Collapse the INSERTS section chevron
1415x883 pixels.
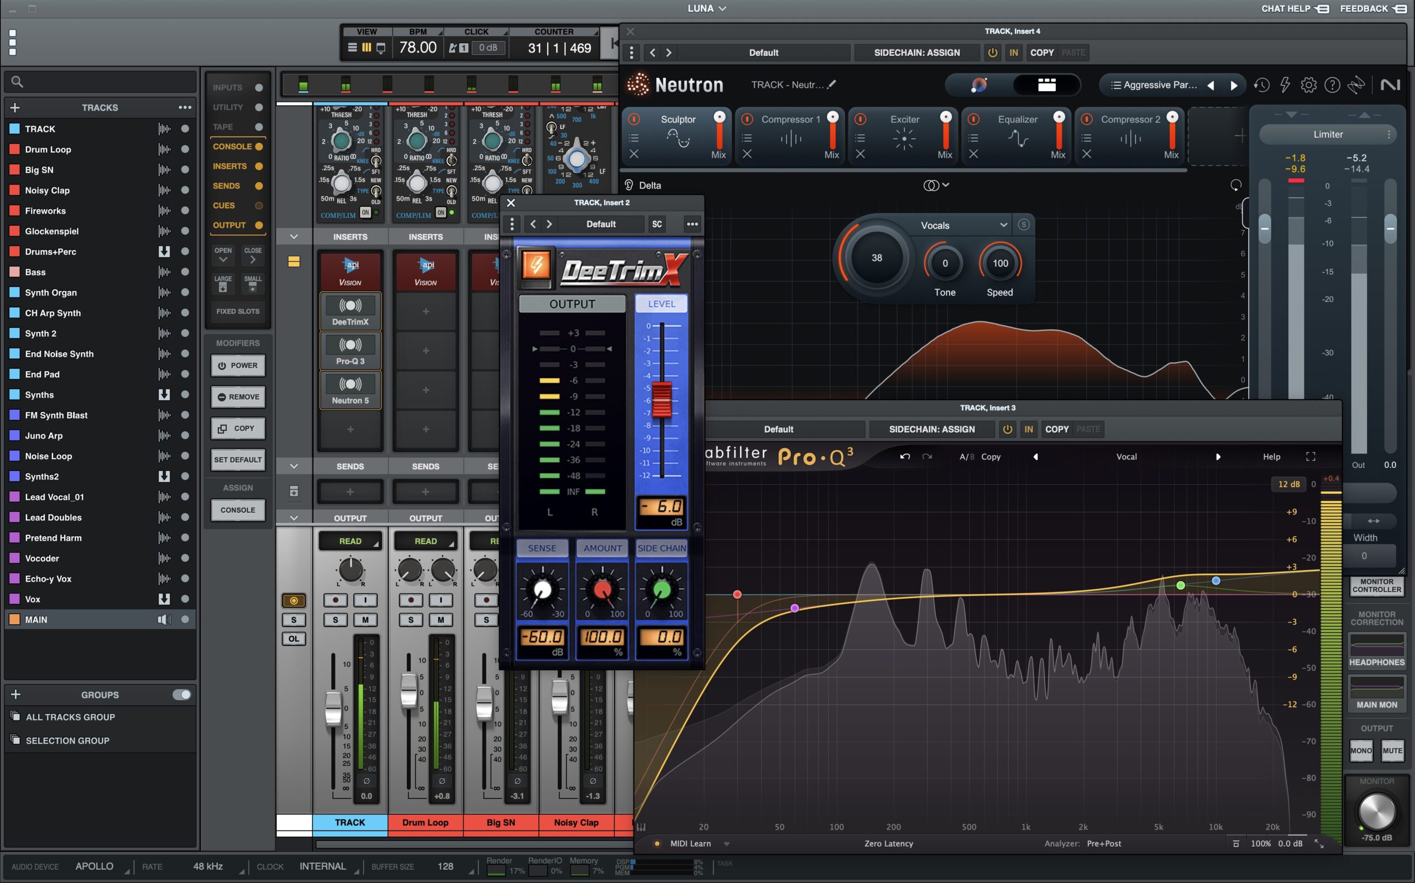click(294, 237)
